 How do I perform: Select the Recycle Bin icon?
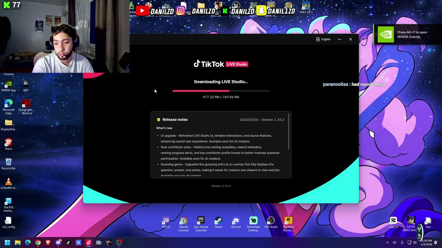pos(9,164)
